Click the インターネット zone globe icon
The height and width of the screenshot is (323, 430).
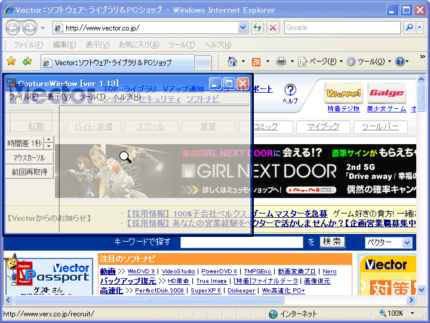click(x=273, y=313)
